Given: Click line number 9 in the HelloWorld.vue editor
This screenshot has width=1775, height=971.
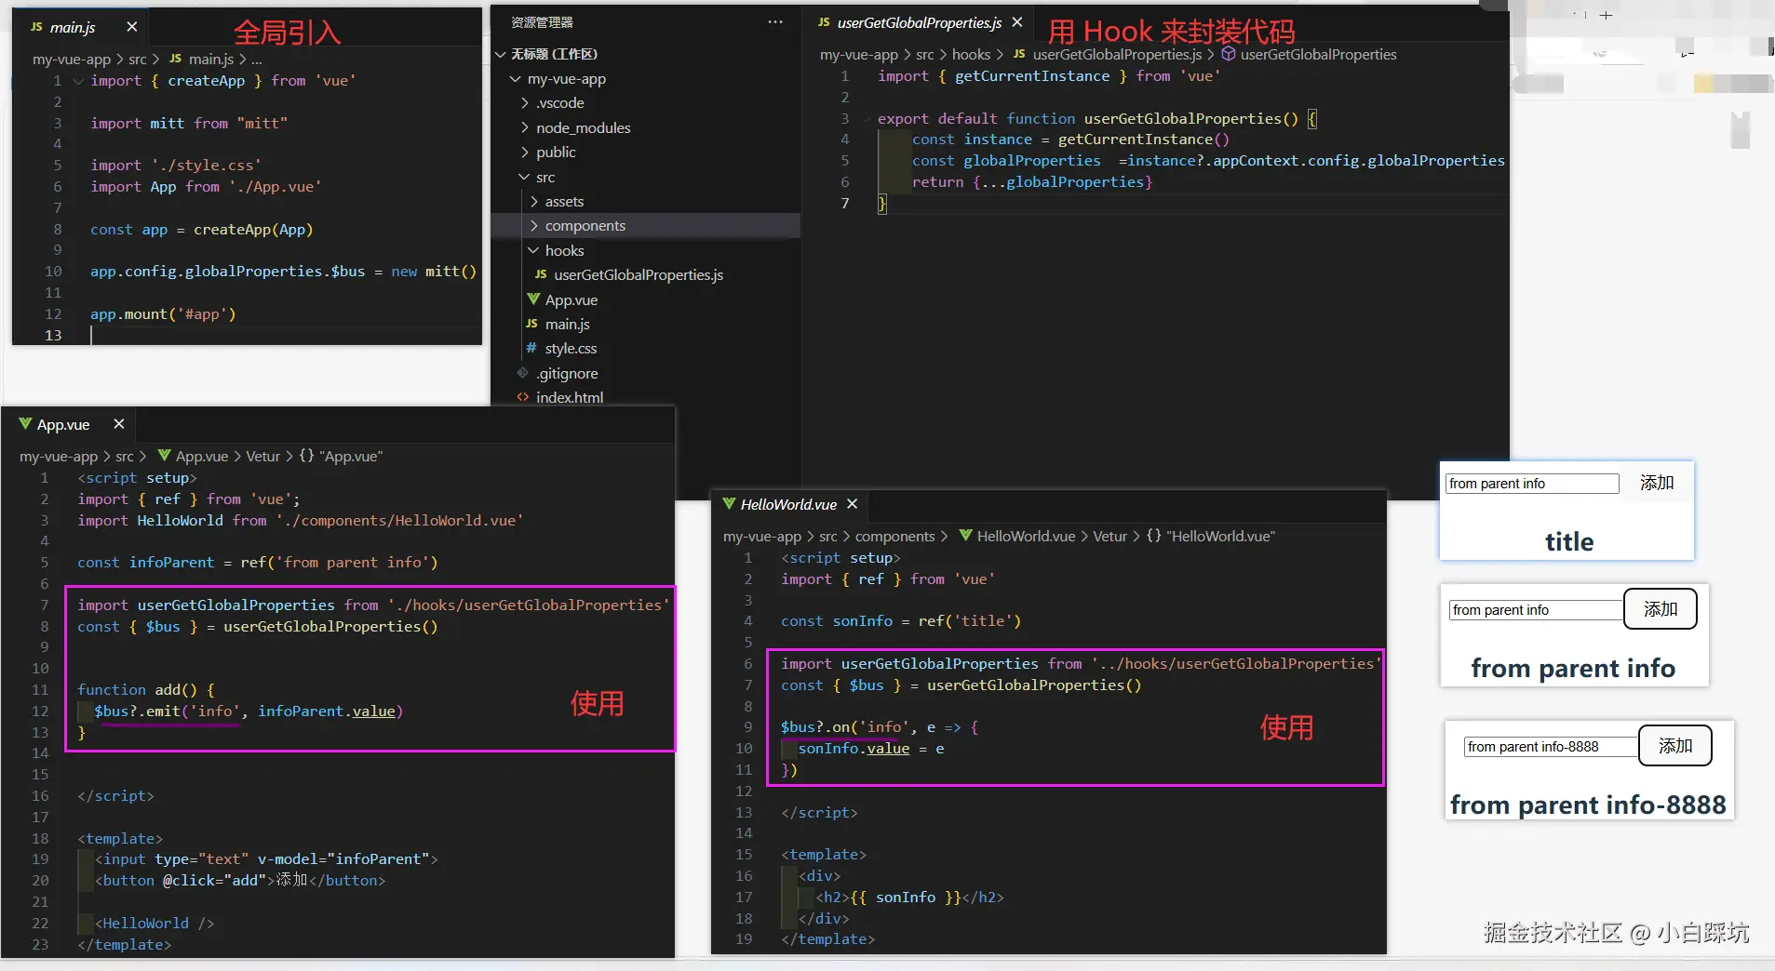Looking at the screenshot, I should tap(747, 726).
